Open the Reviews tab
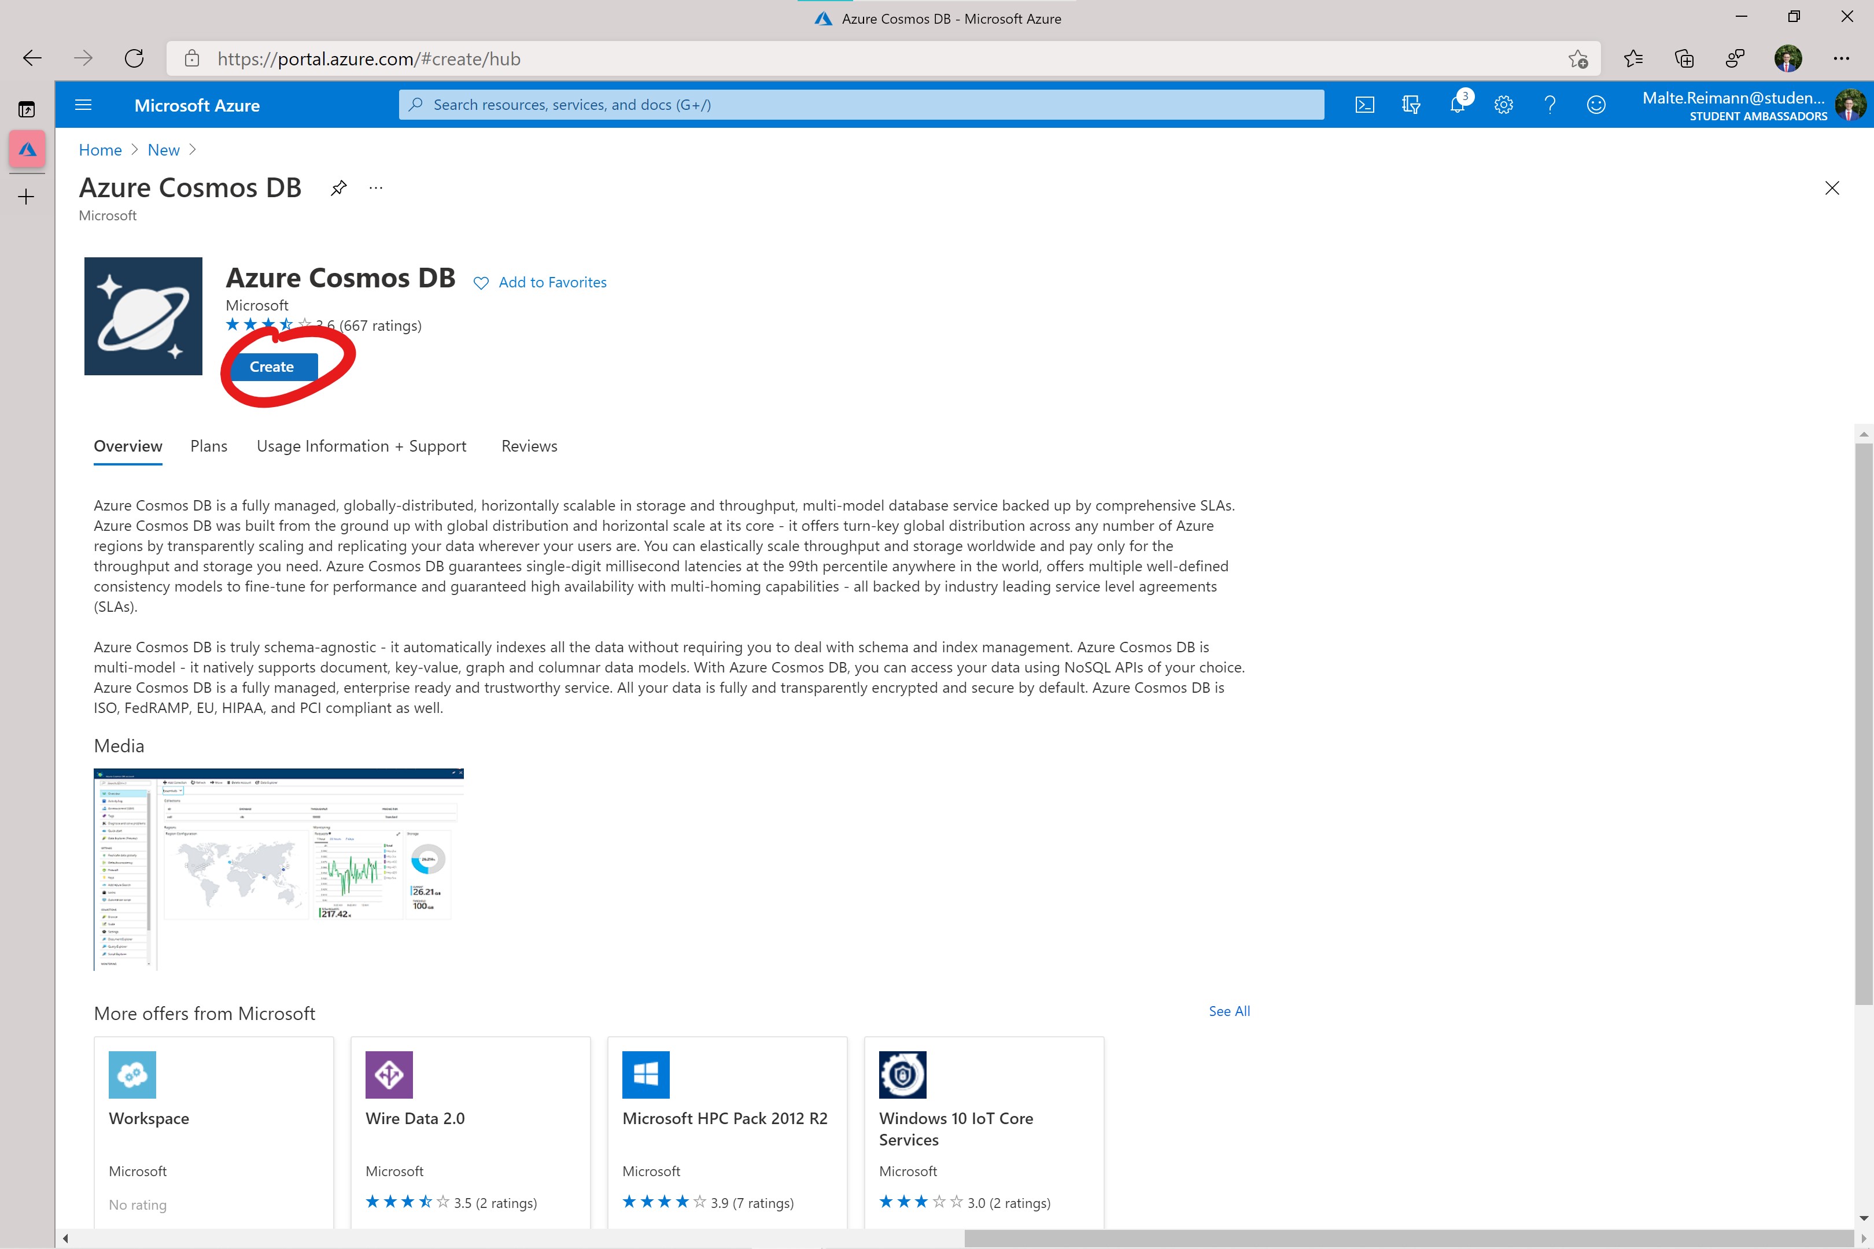Screen dimensions: 1874x1249 (x=529, y=446)
